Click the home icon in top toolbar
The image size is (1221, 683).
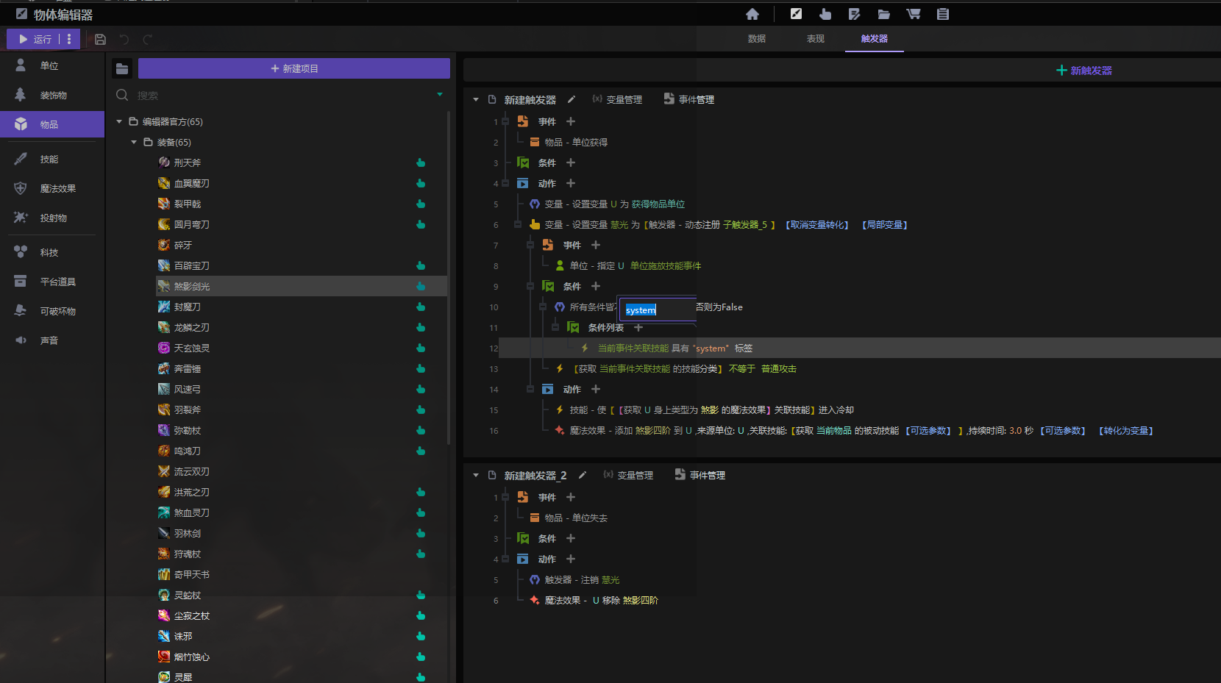click(x=752, y=14)
